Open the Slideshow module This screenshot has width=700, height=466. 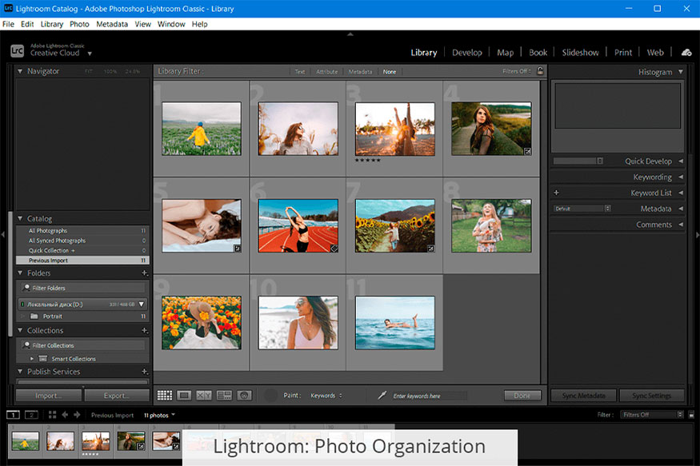tap(580, 53)
